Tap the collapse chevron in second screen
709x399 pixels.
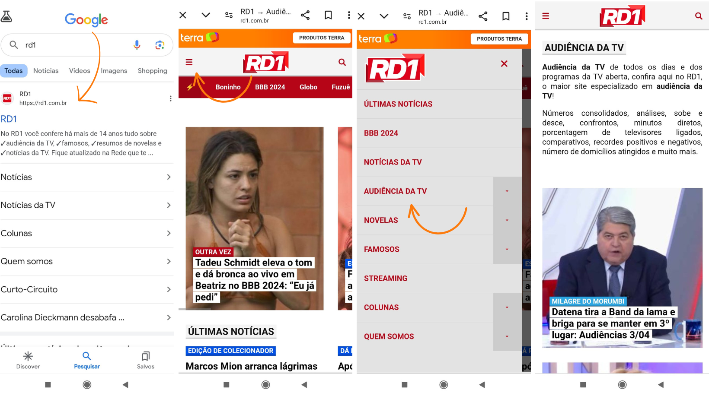click(206, 15)
